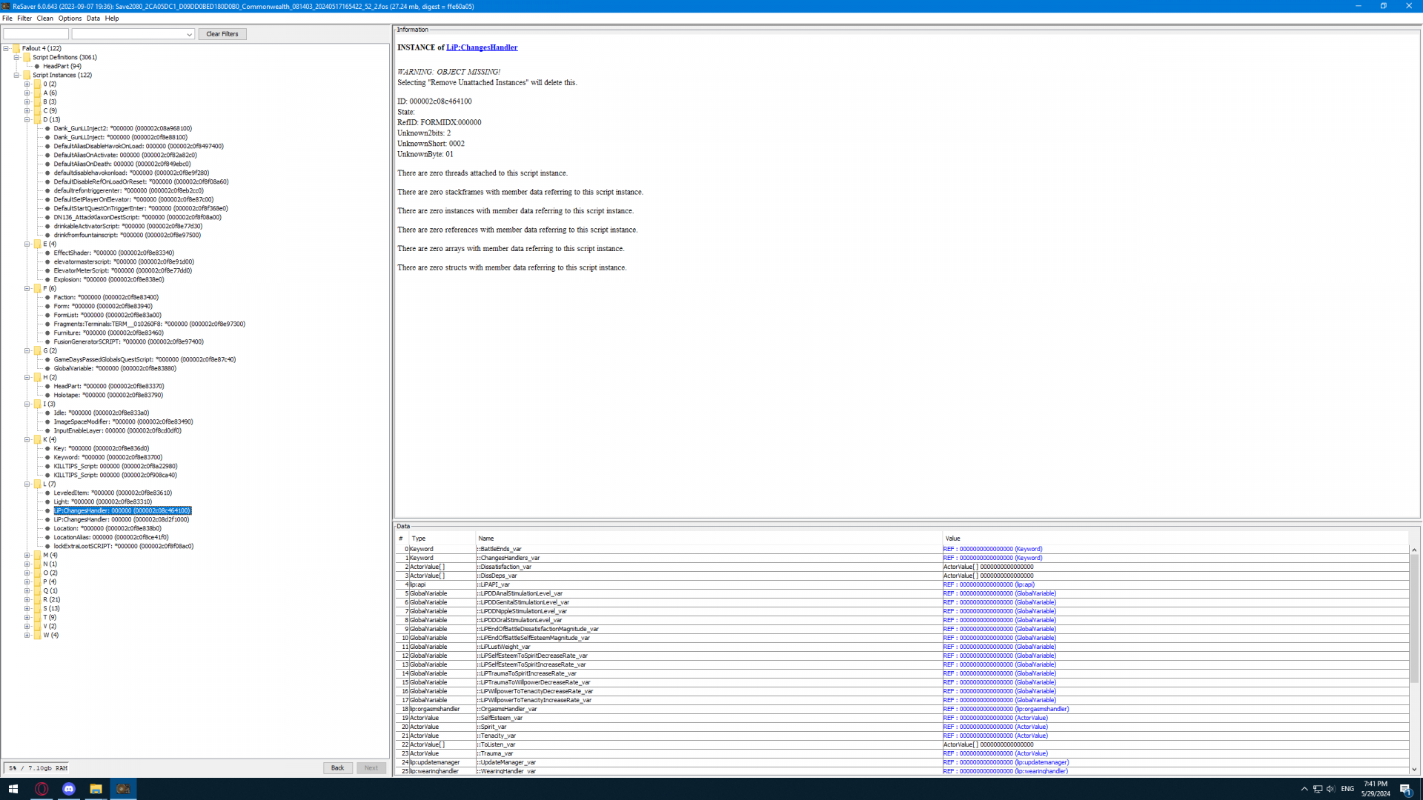The height and width of the screenshot is (800, 1423).
Task: Click the Script Definitions folder icon
Action: coord(27,57)
